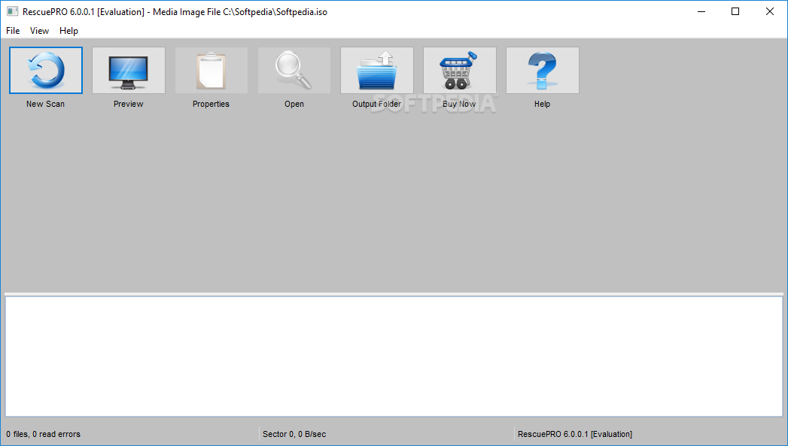This screenshot has height=446, width=788.
Task: Click the 'Sector 0, 0 B/sec' status text
Action: tap(294, 434)
